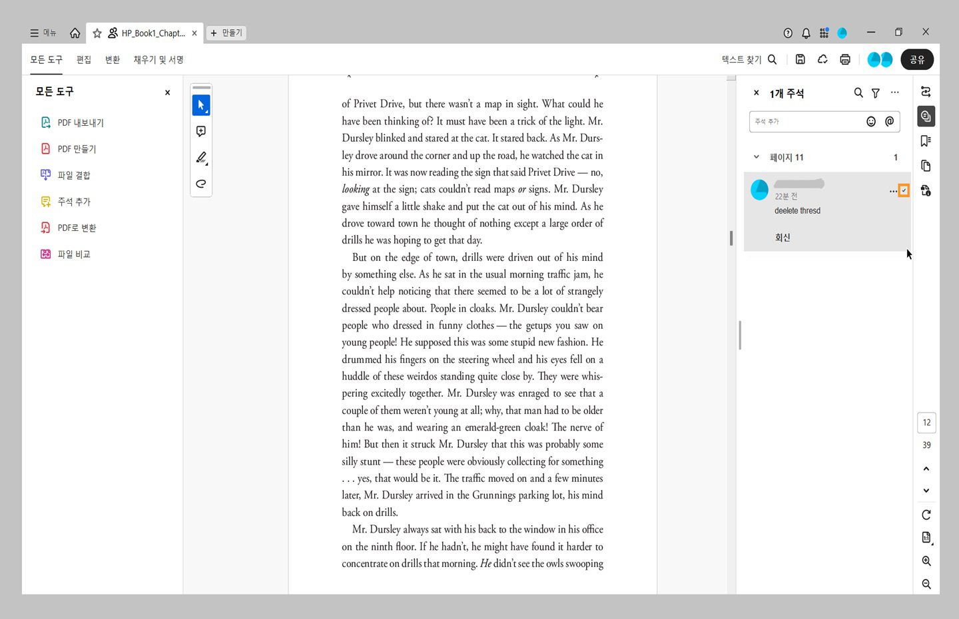The image size is (959, 619).
Task: Click the cloud sync icon
Action: tap(822, 59)
